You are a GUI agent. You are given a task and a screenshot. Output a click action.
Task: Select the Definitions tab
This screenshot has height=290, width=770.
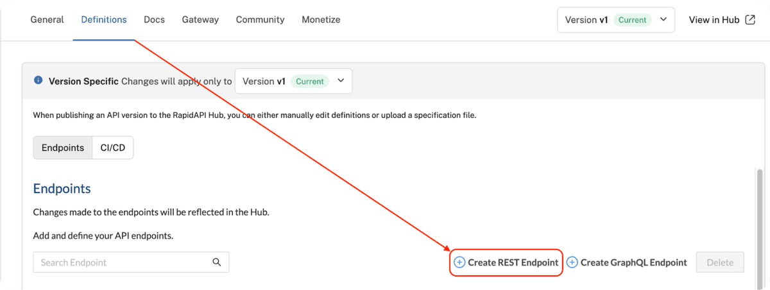[x=104, y=20]
